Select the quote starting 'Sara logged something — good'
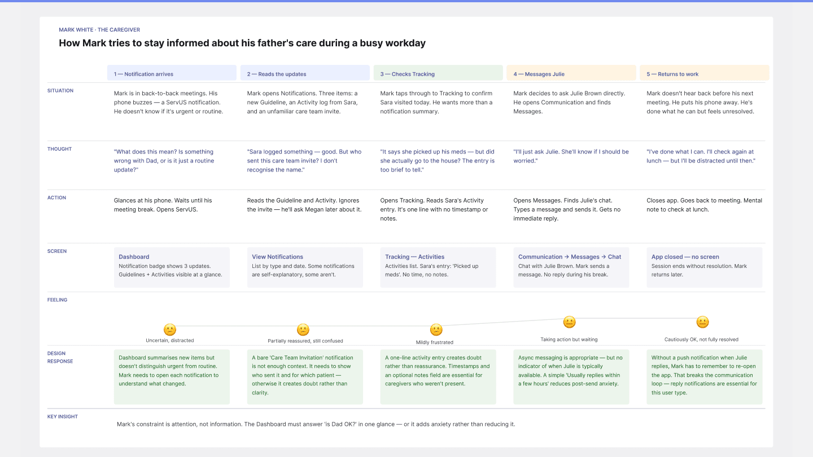This screenshot has height=457, width=813. (x=304, y=161)
